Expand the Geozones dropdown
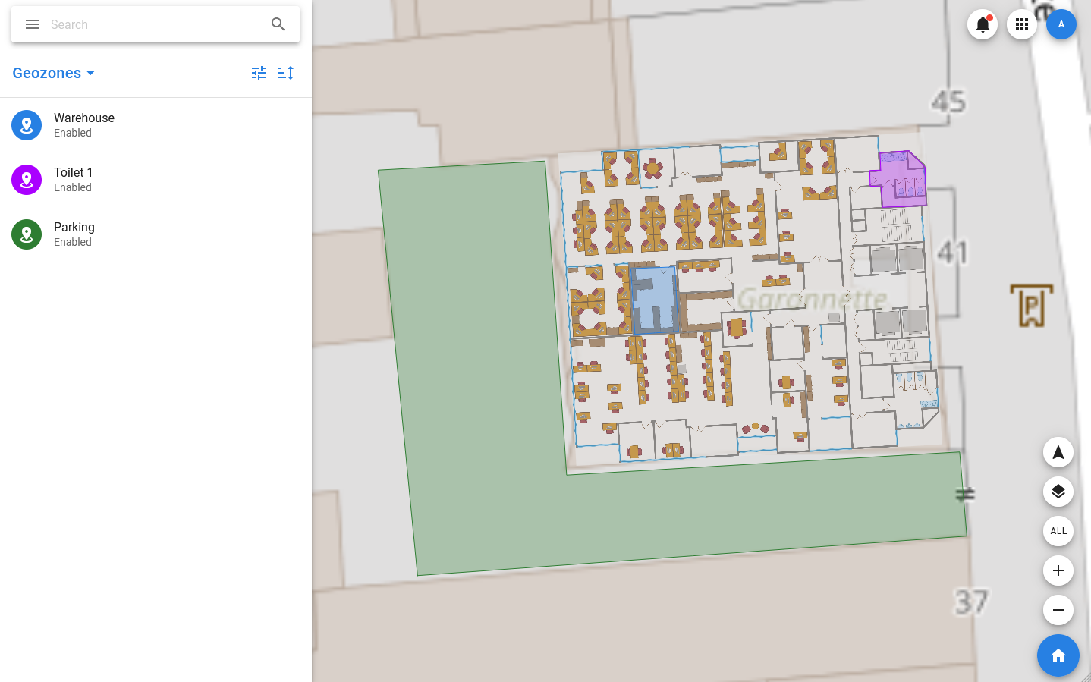This screenshot has width=1091, height=682. (54, 73)
